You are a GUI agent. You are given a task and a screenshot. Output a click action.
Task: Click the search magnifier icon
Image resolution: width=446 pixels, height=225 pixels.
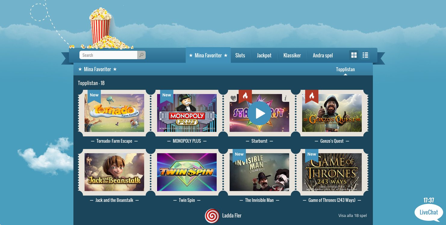pyautogui.click(x=141, y=55)
